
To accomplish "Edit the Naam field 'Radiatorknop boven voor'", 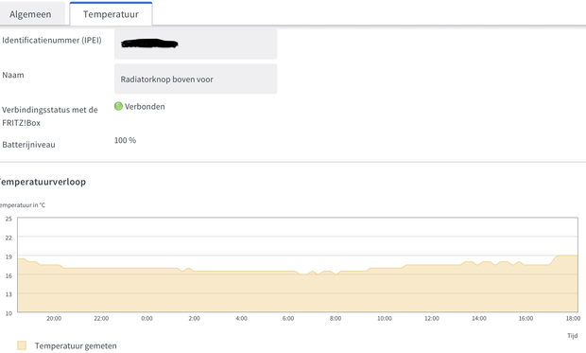I will (x=196, y=79).
